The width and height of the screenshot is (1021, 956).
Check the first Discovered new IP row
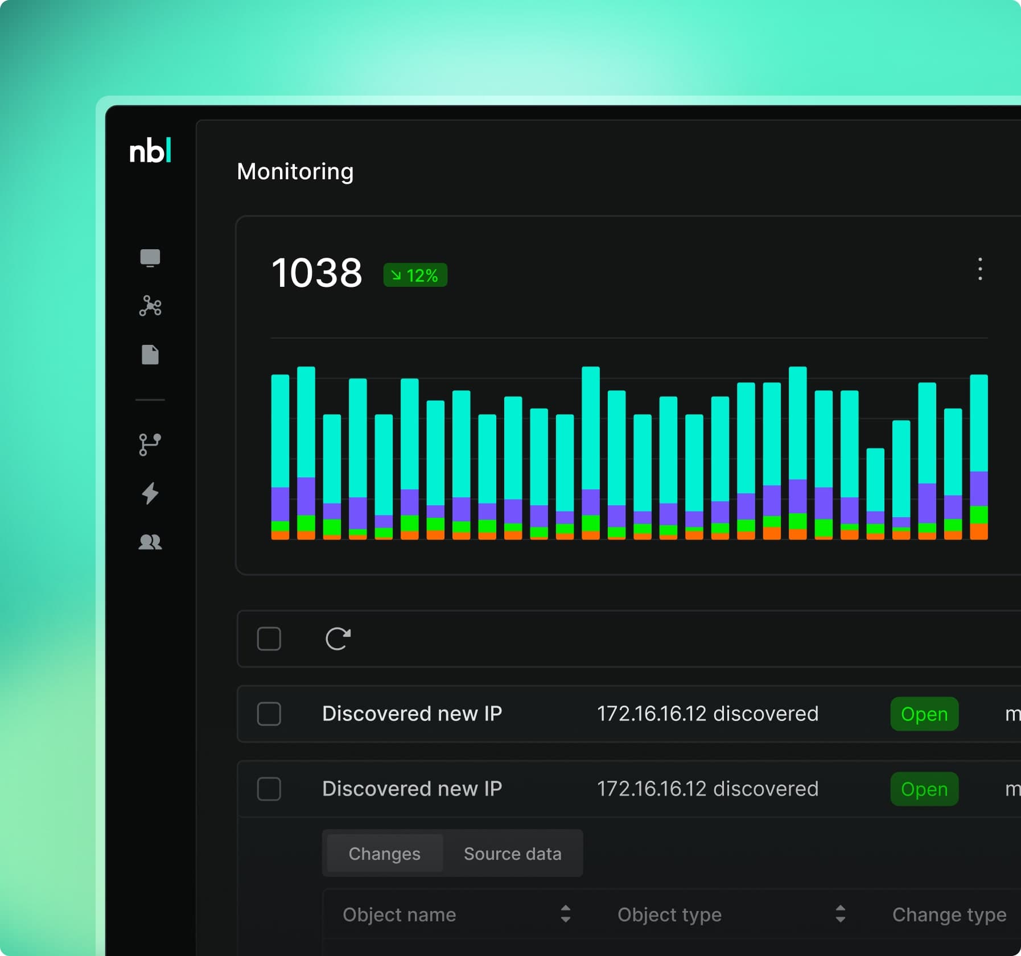click(269, 714)
